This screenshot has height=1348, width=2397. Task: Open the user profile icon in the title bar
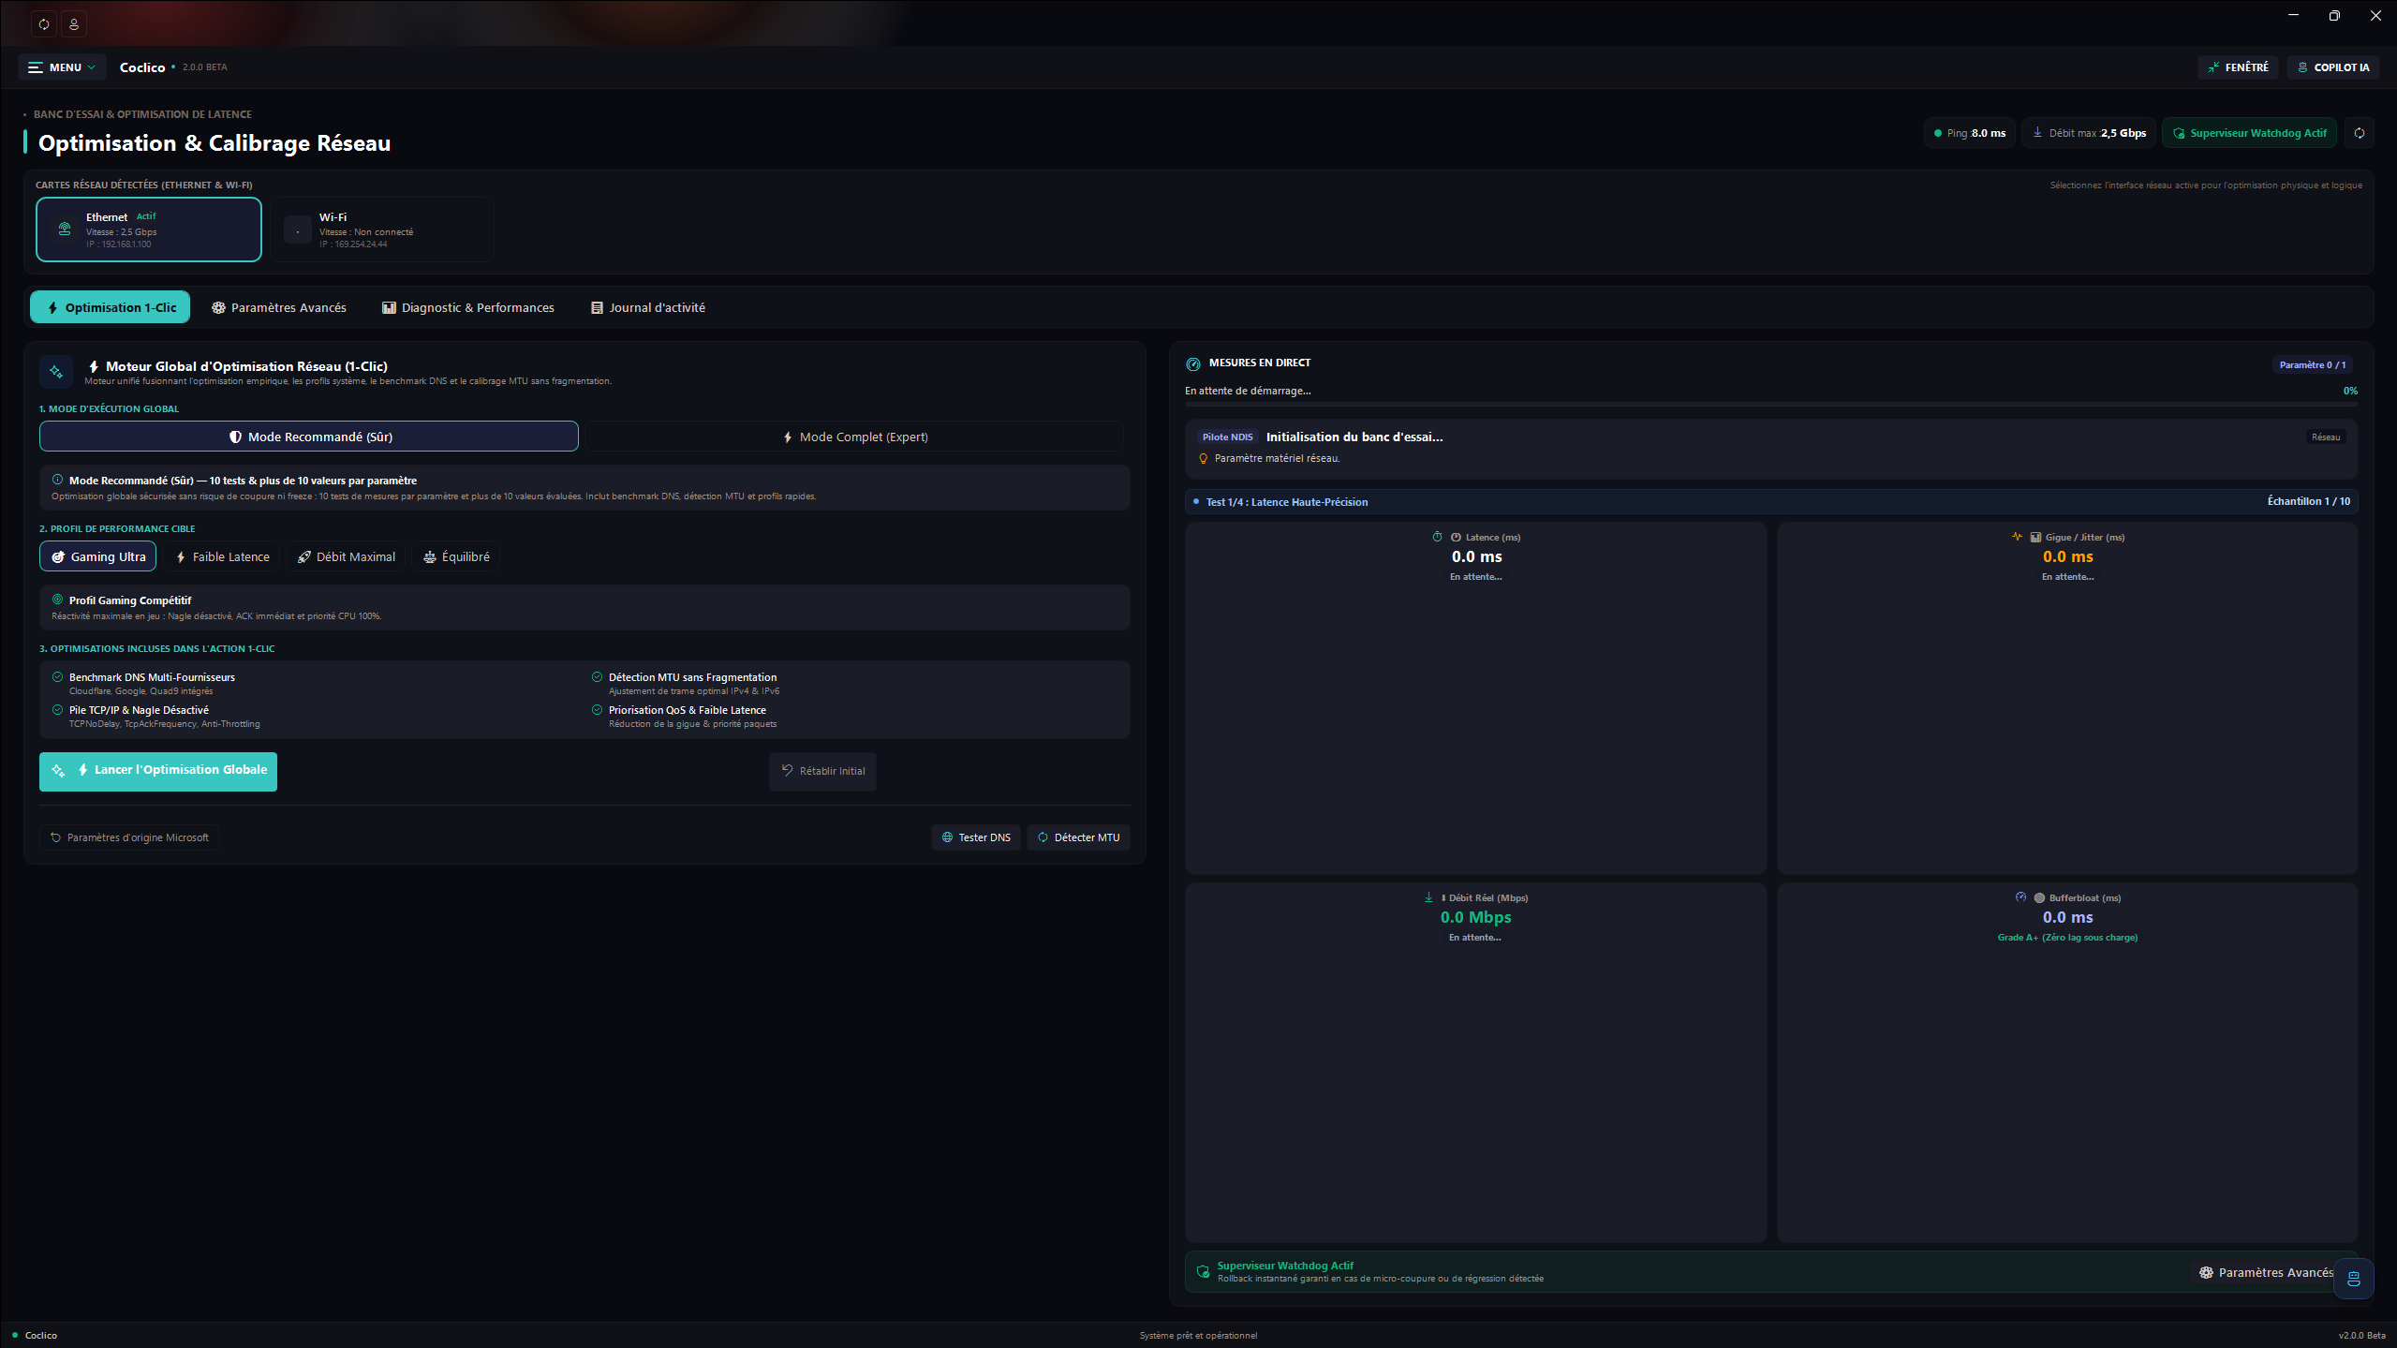coord(74,23)
